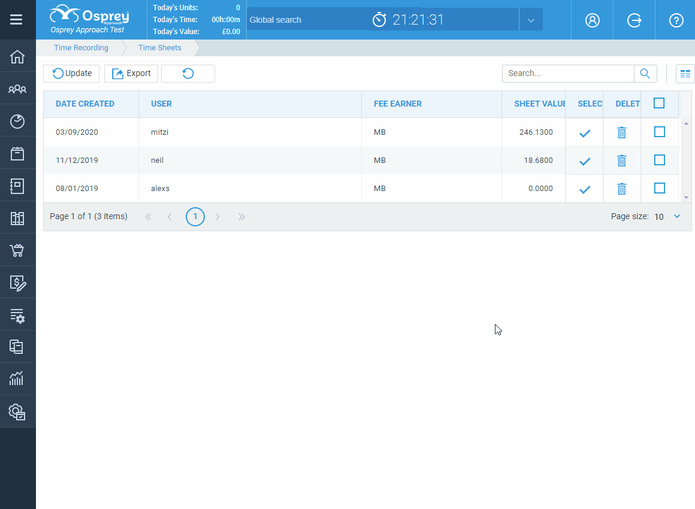Open the Page size dropdown
The width and height of the screenshot is (695, 509).
click(677, 216)
